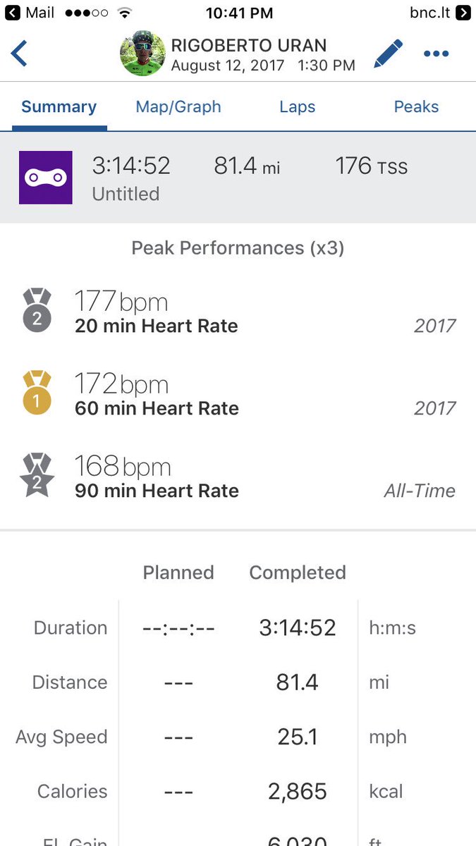476x846 pixels.
Task: Switch to the Map/Graph tab
Action: pos(178,107)
